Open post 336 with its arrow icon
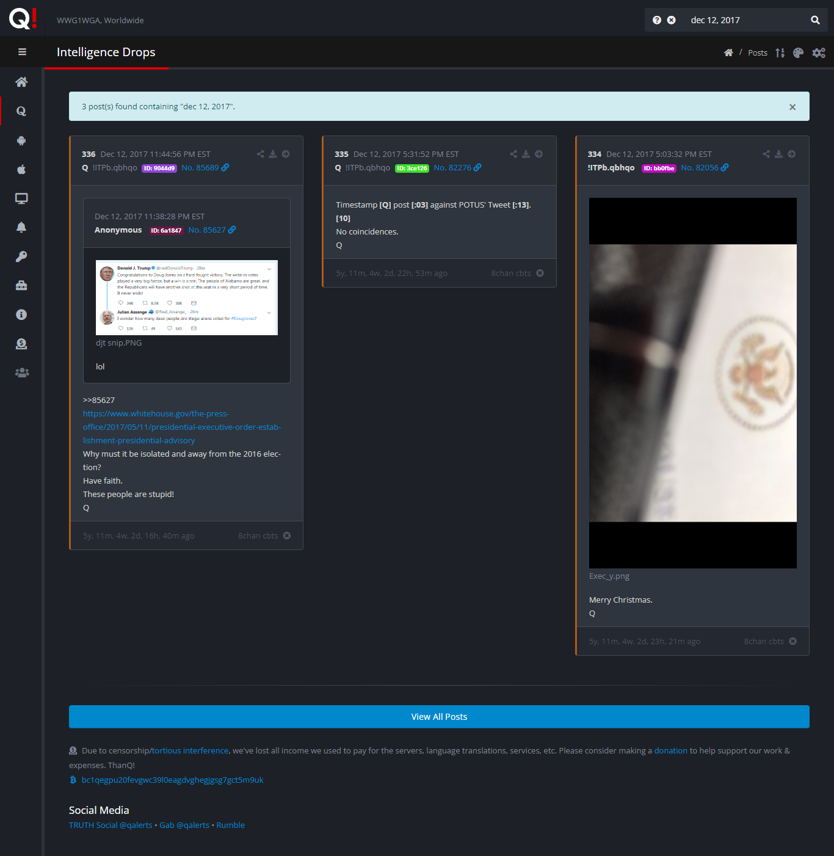Image resolution: width=834 pixels, height=856 pixels. tap(286, 154)
